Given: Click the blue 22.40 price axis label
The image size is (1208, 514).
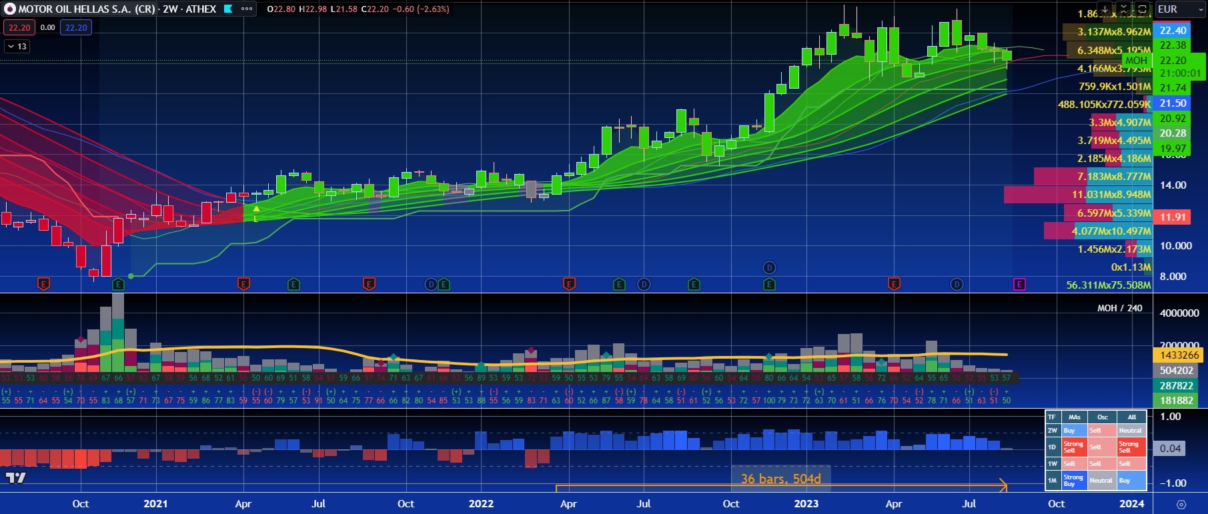Looking at the screenshot, I should 1173,30.
